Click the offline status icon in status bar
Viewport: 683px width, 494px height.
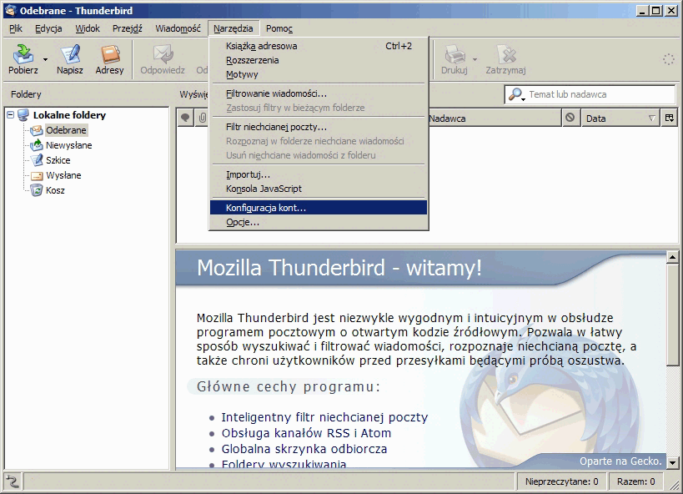coord(13,481)
